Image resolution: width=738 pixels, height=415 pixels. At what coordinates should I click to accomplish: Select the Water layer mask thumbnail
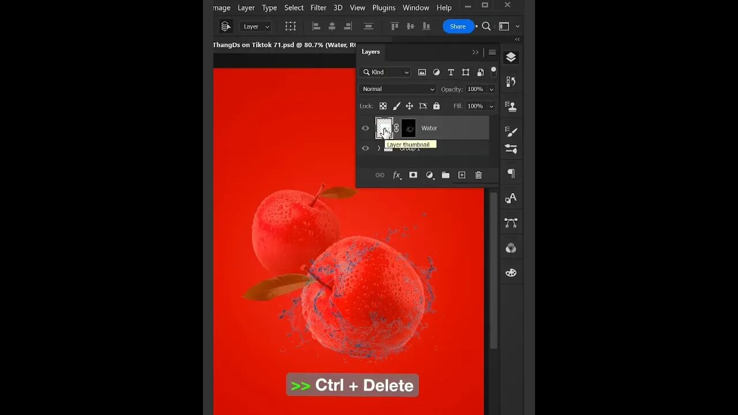pos(408,128)
